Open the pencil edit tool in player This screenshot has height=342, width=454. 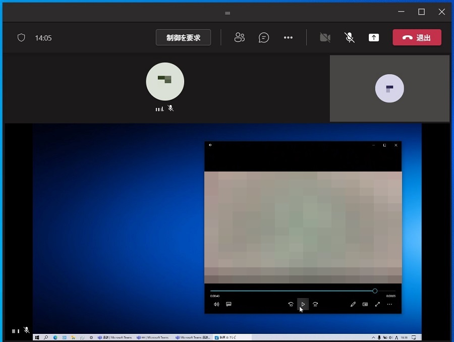click(x=353, y=304)
